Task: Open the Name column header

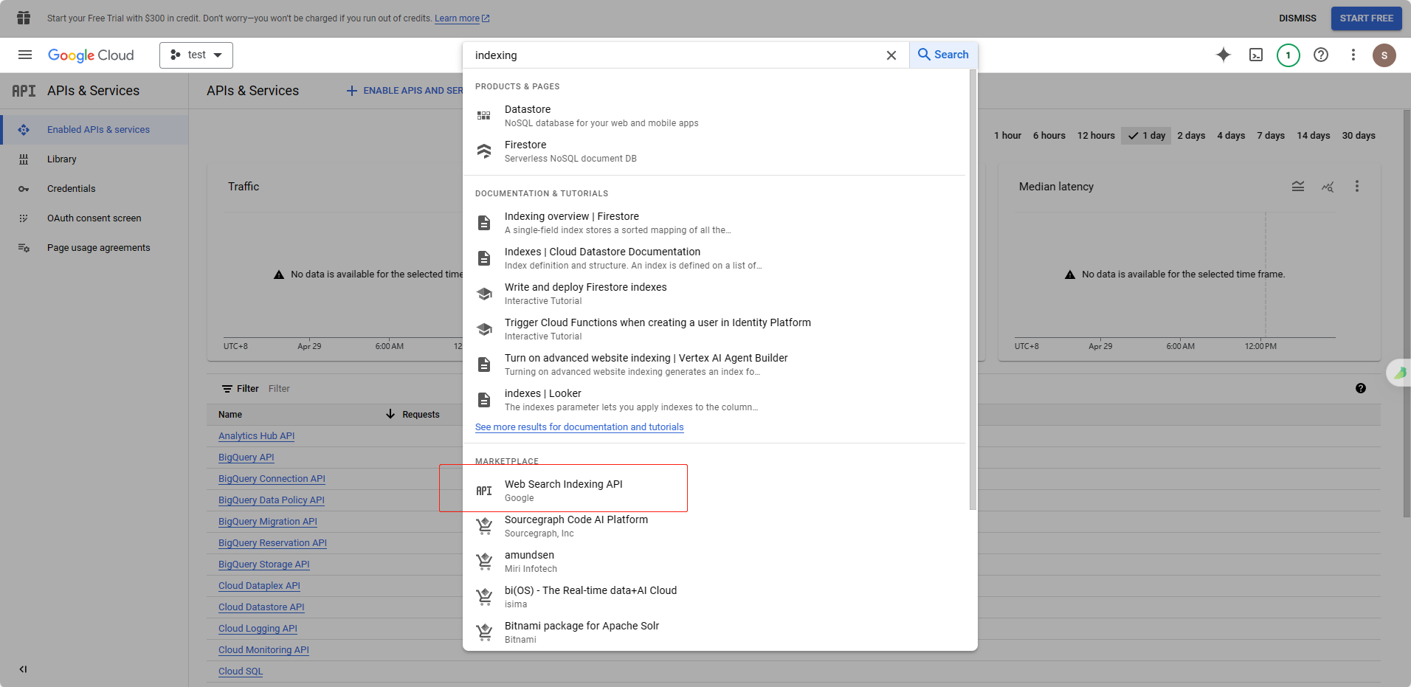Action: [230, 415]
